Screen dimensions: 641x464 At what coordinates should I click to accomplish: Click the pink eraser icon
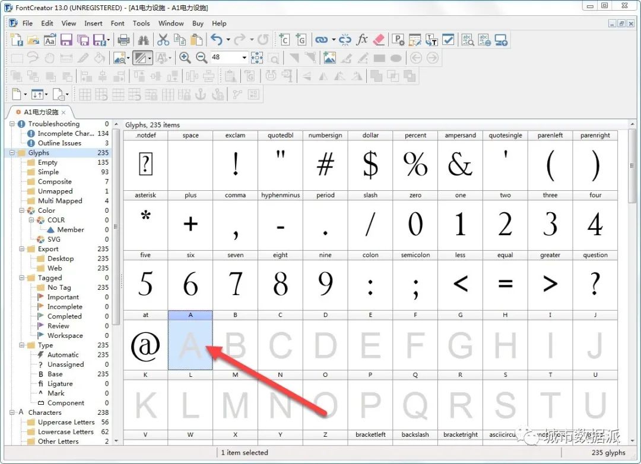pyautogui.click(x=379, y=40)
